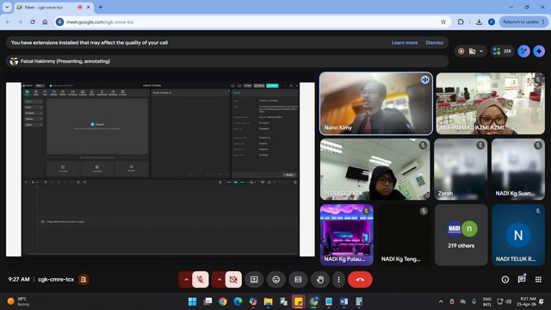Click the Relaunch to update button
Screen dimensions: 551x310
pos(523,22)
